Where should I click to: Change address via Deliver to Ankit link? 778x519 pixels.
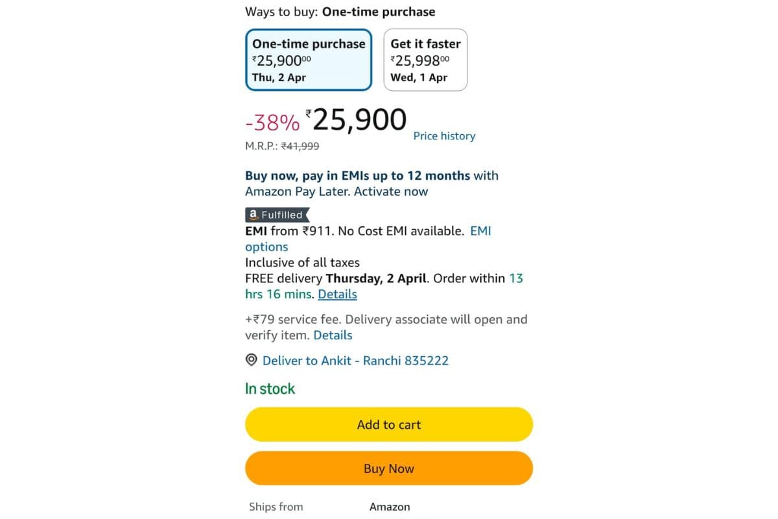pyautogui.click(x=355, y=360)
